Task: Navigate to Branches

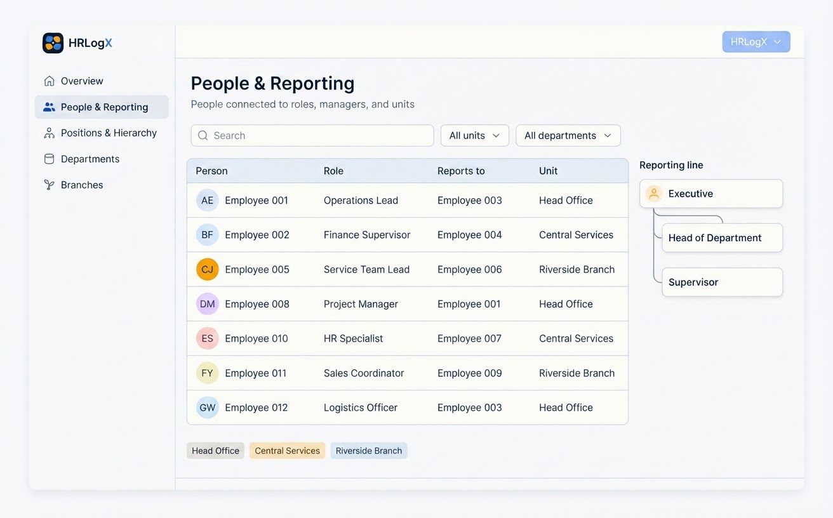Action: 102,185
